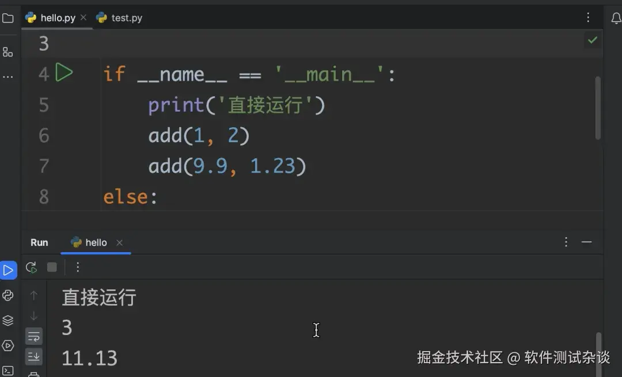Toggle the highlighted Run tool window stripe icon
The image size is (622, 377).
coord(8,269)
